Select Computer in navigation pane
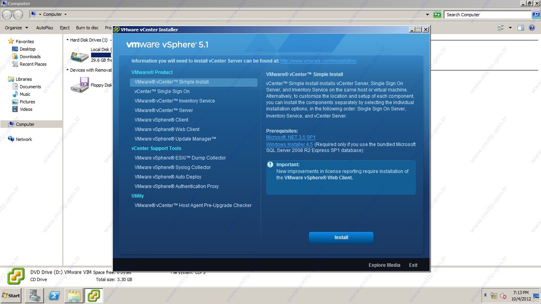 click(x=32, y=124)
